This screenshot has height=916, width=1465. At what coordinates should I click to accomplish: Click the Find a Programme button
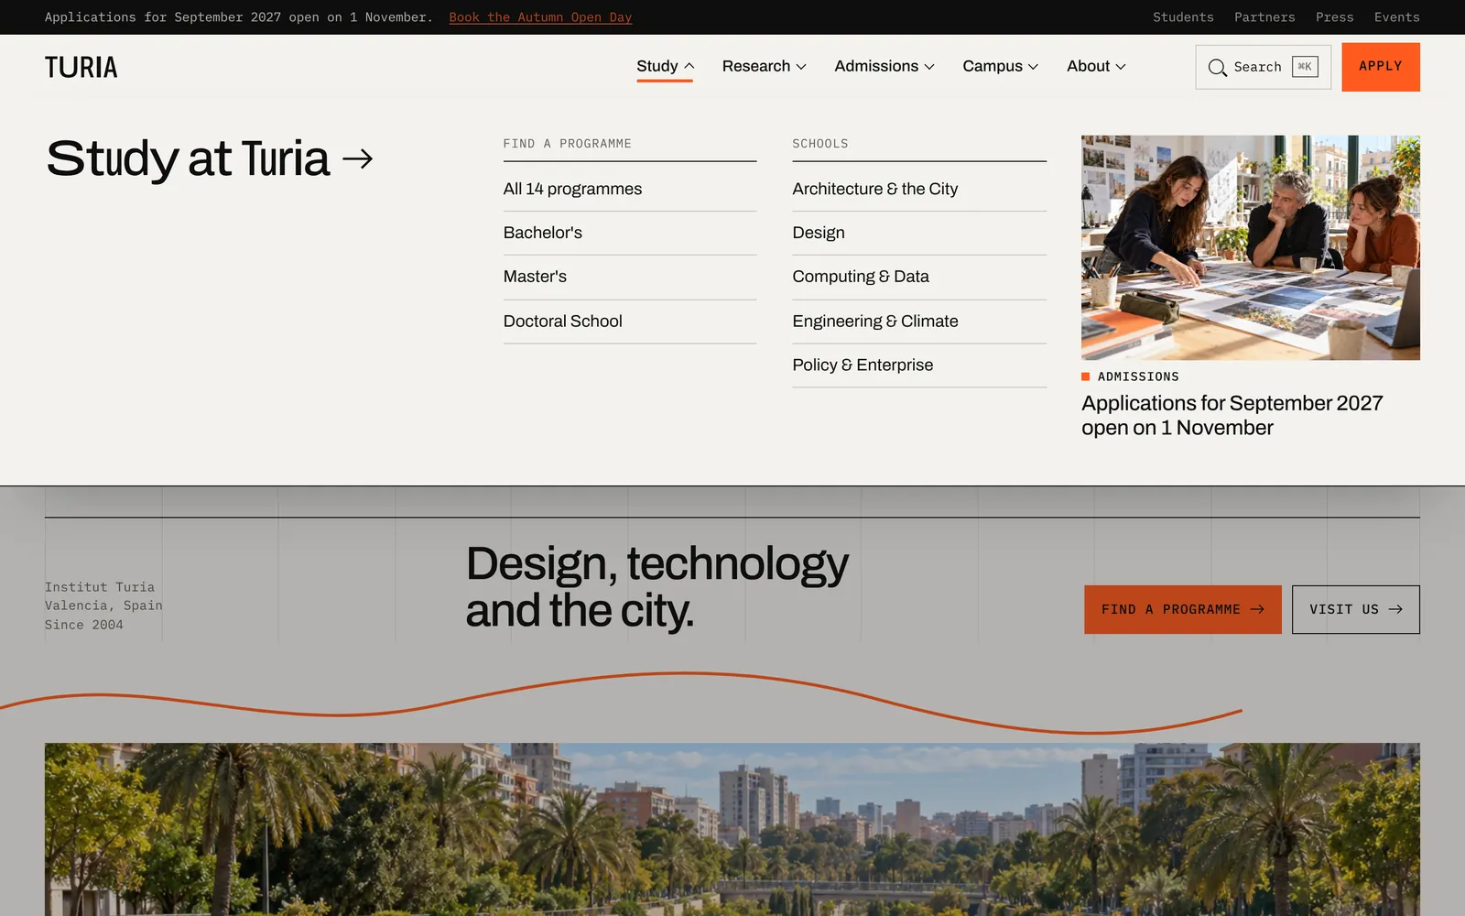tap(1183, 609)
